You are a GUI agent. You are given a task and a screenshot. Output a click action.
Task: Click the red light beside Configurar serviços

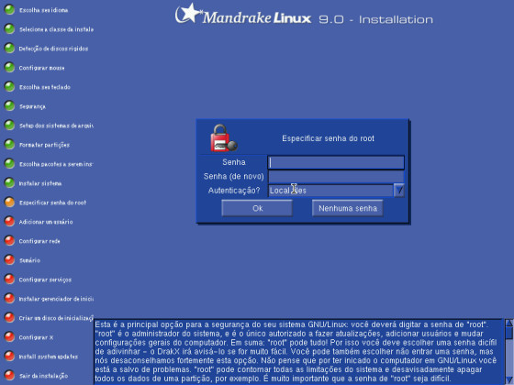click(9, 280)
